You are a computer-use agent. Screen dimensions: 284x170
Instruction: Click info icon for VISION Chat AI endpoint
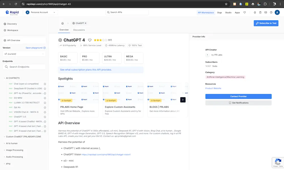coord(45,112)
